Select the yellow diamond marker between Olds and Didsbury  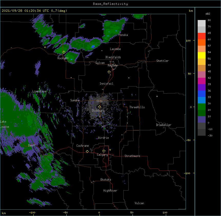pos(99,107)
